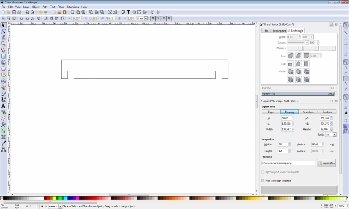Select the Node edit tool

3,32
